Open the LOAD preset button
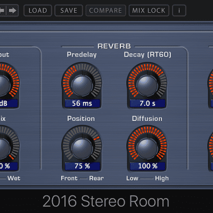This screenshot has height=213, width=213. click(x=38, y=11)
